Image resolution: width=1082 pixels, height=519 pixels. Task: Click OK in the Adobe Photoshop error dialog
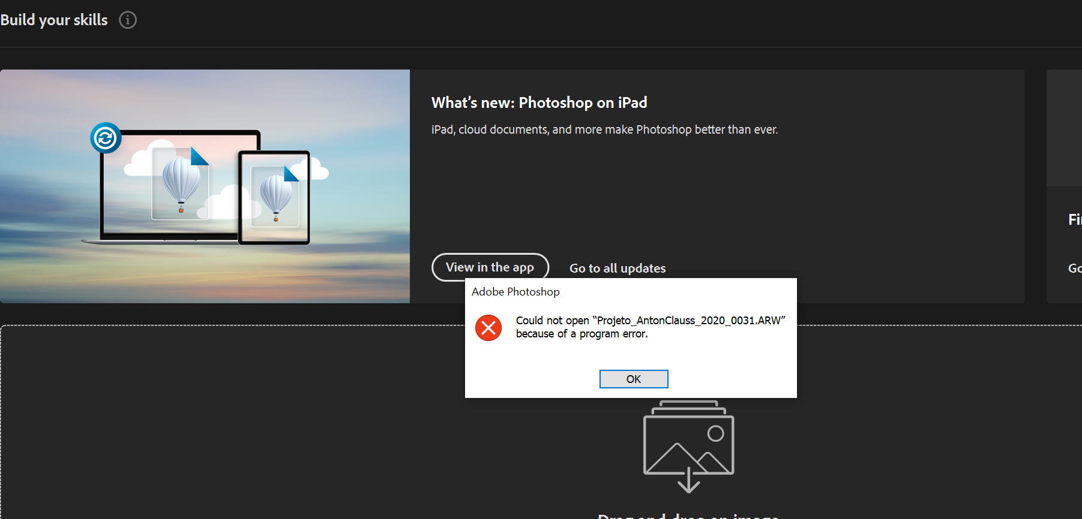(x=634, y=379)
